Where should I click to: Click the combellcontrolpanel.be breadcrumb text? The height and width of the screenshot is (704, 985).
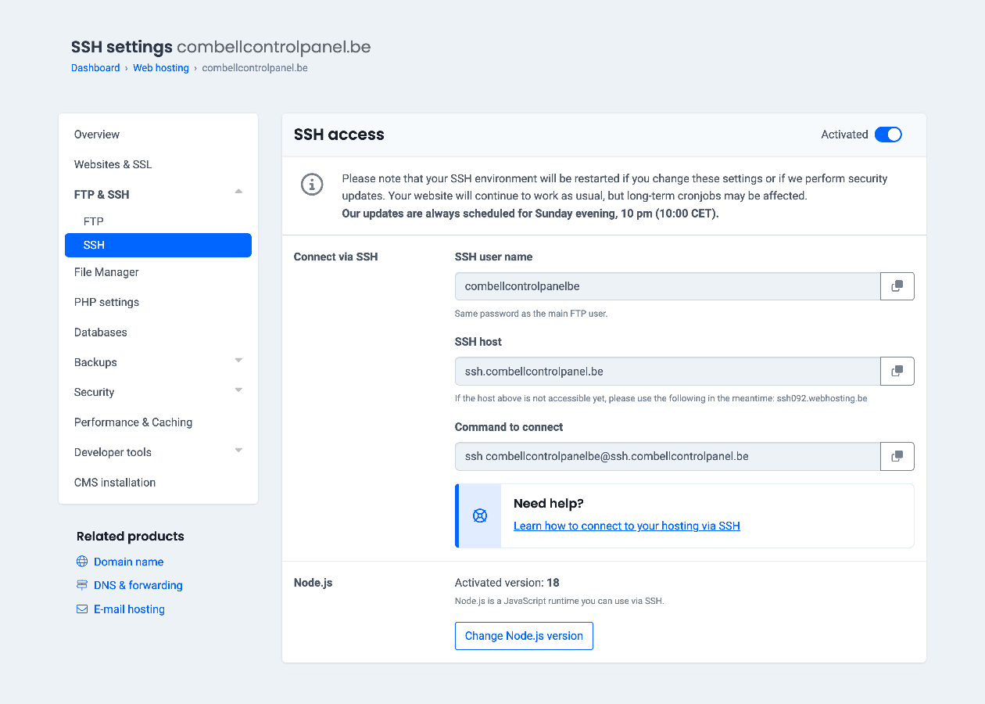(x=255, y=68)
